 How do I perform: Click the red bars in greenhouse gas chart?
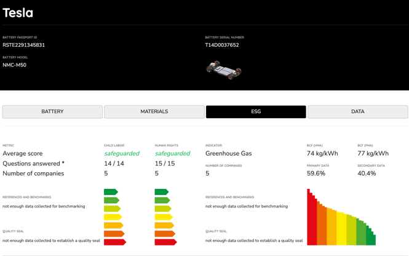click(x=312, y=222)
